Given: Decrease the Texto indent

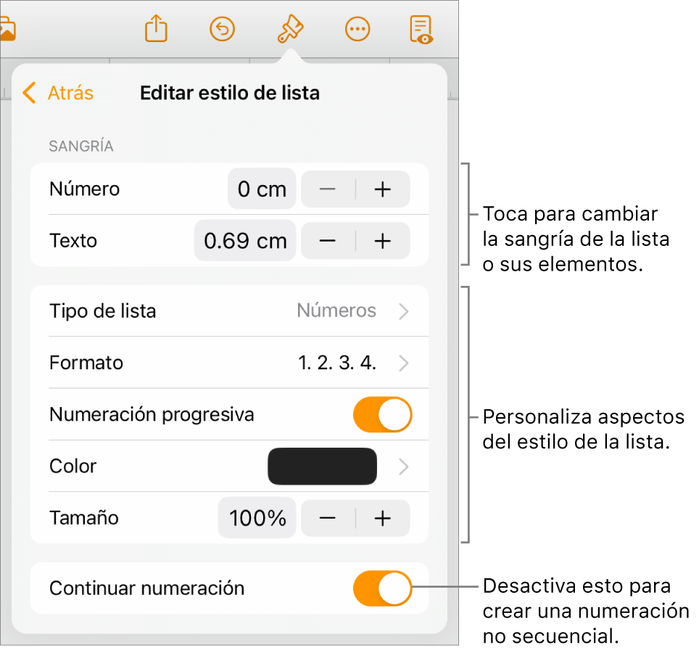Looking at the screenshot, I should coord(328,241).
